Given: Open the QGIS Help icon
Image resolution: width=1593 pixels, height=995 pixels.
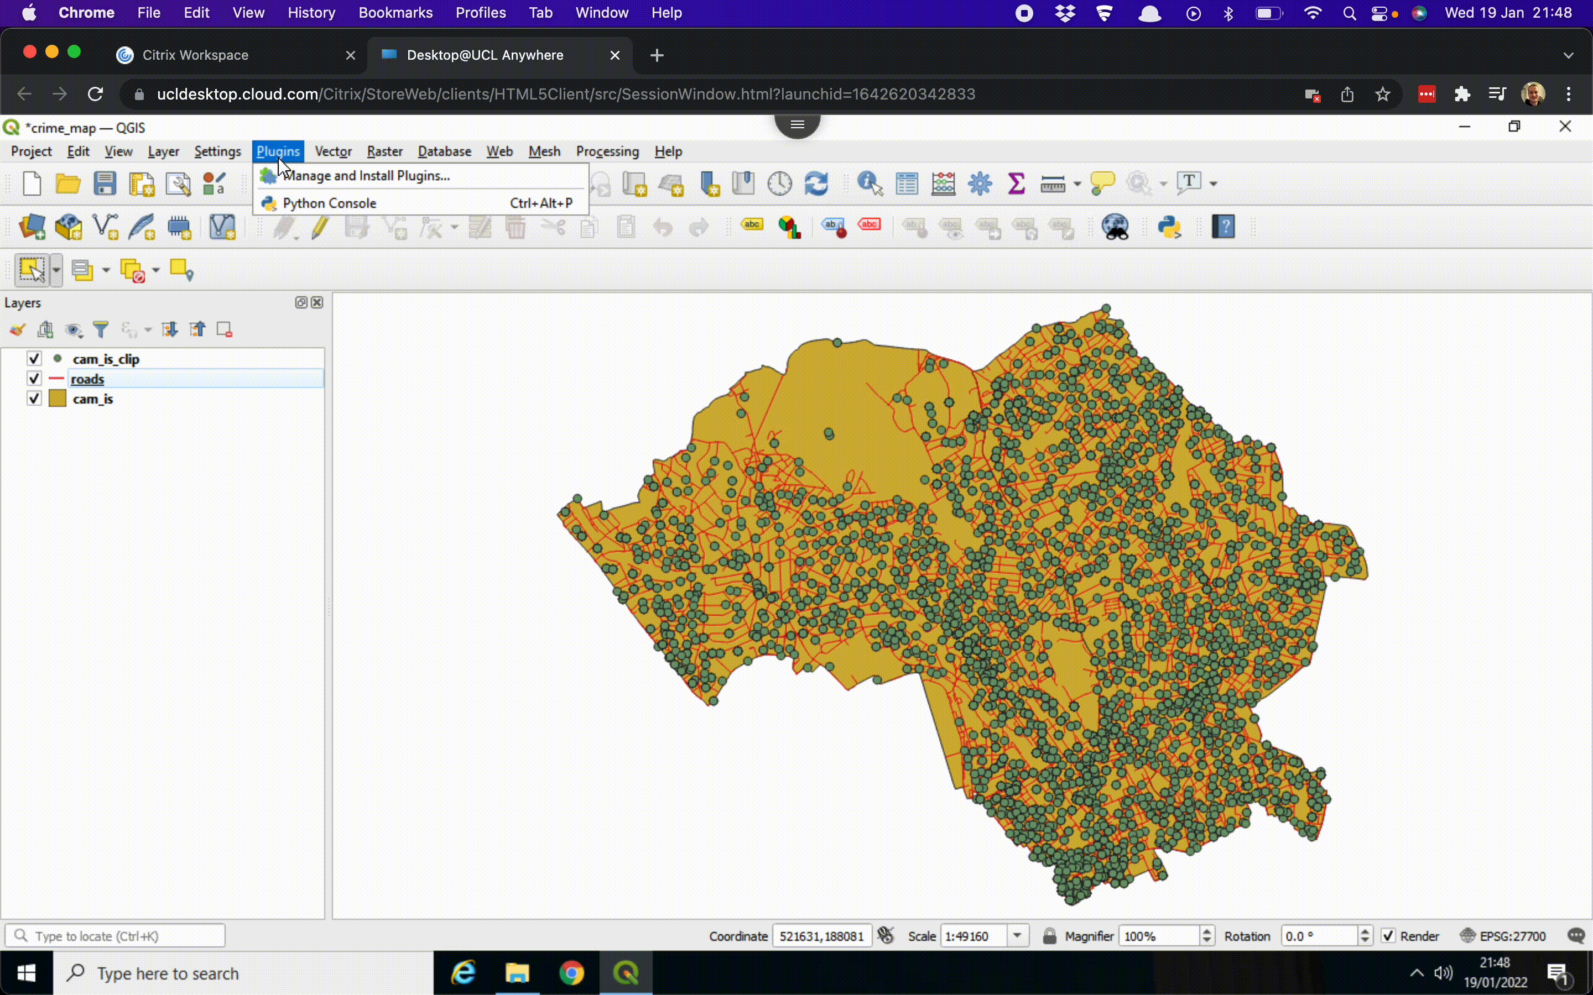Looking at the screenshot, I should [x=1223, y=226].
